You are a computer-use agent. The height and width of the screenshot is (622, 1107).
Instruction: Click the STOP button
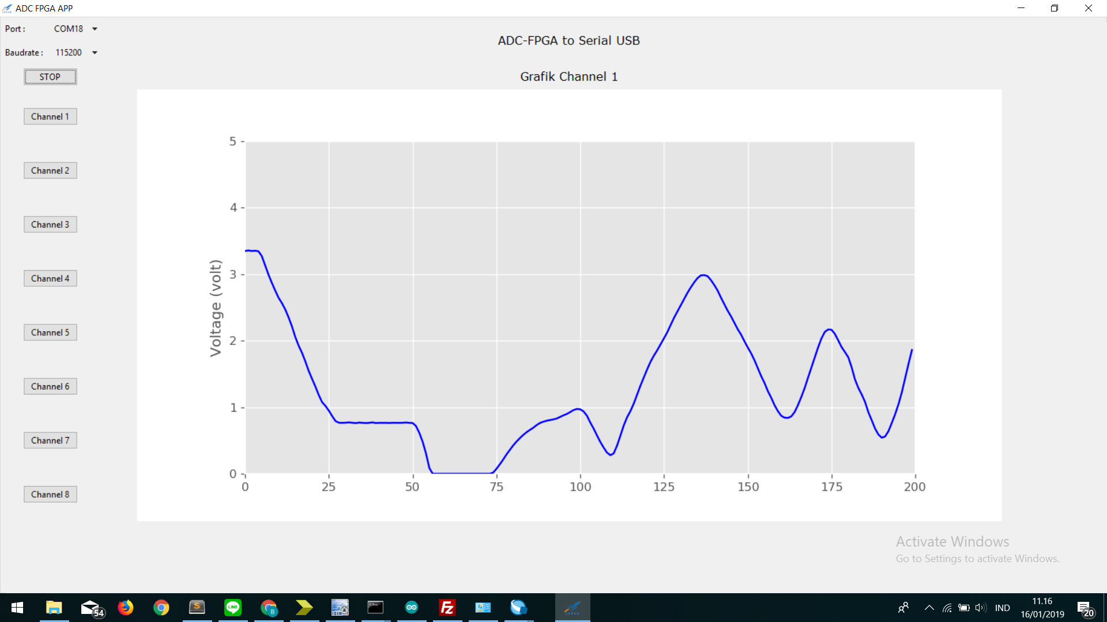[50, 77]
